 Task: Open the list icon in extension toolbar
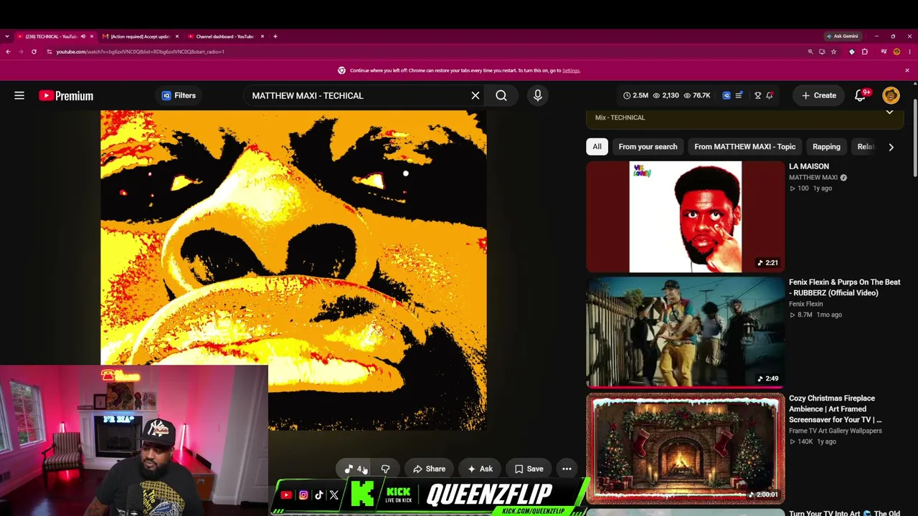[x=739, y=95]
